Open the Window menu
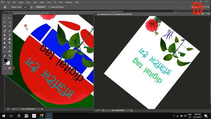Screen dimensions: 211x119 (69, 2)
